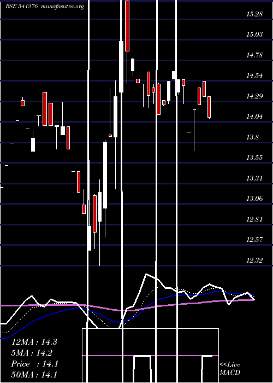Click the 14.29 price axis label

click(x=254, y=96)
